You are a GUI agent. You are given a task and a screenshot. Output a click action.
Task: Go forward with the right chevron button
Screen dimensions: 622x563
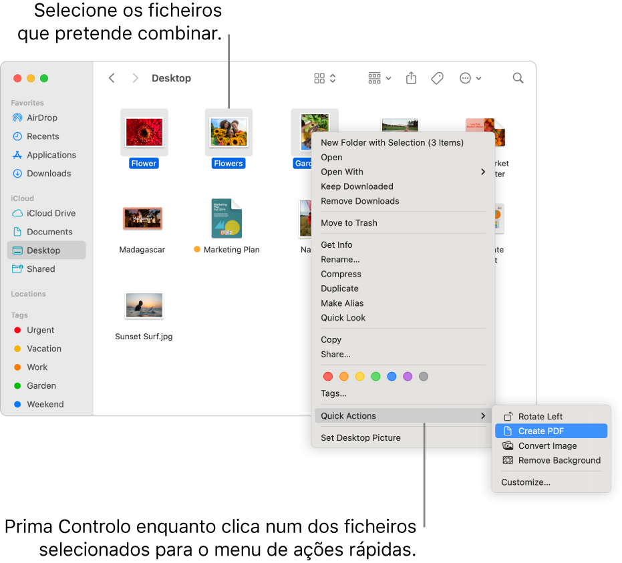(135, 78)
